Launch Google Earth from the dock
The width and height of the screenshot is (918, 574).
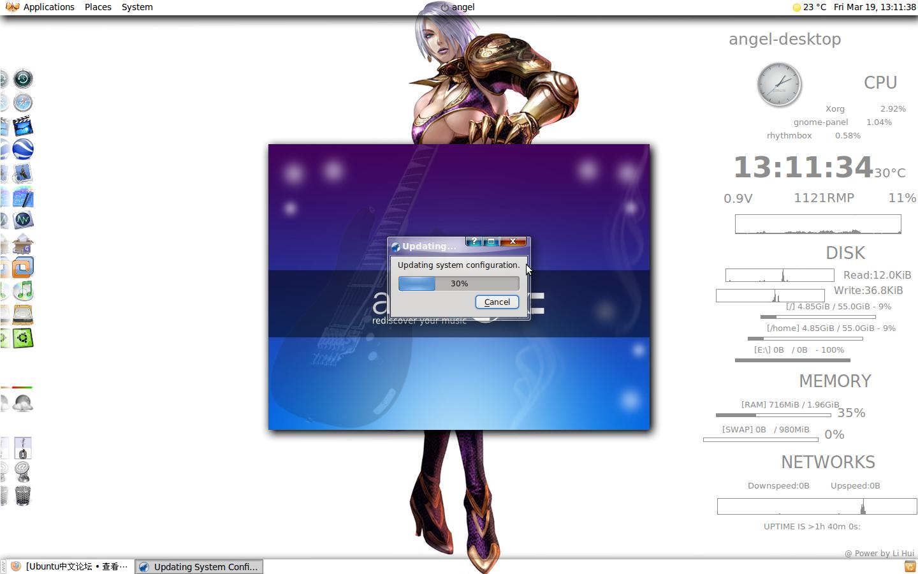click(x=22, y=149)
